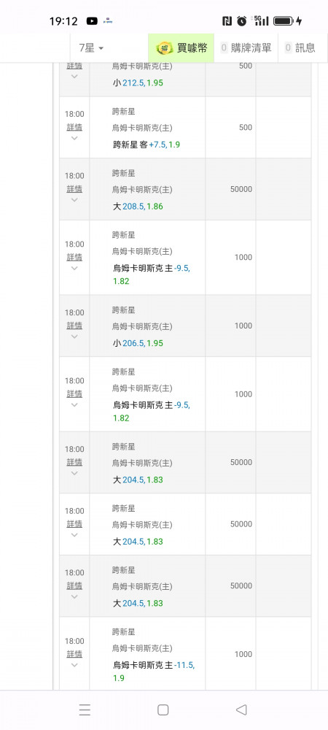Open the 購牌清單 tab
328x730 pixels.
point(246,47)
